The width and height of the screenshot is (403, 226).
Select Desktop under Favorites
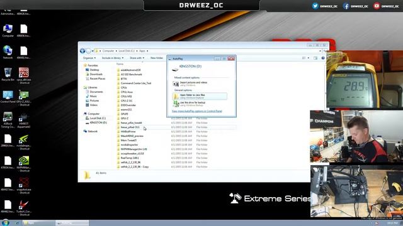(94, 70)
